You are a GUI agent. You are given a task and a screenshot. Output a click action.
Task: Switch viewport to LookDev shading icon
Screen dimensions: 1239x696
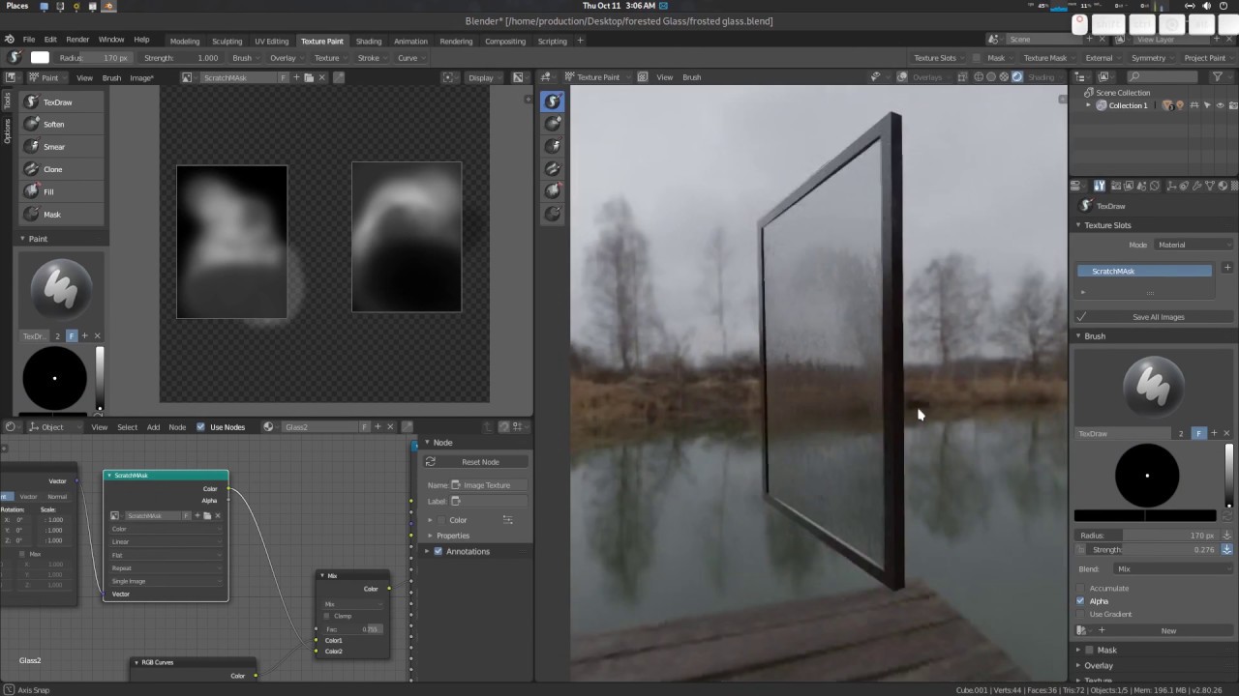tap(1005, 76)
